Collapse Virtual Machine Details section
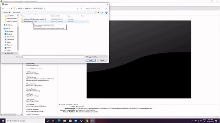 (59, 105)
